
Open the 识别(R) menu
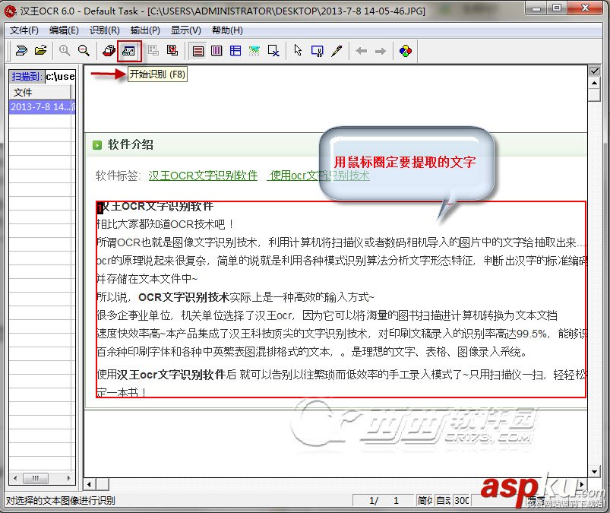pyautogui.click(x=104, y=30)
